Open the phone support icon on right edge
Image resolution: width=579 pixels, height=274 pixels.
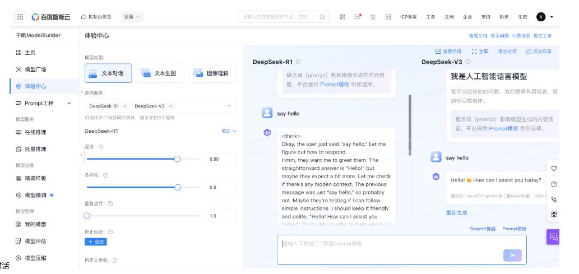click(554, 199)
